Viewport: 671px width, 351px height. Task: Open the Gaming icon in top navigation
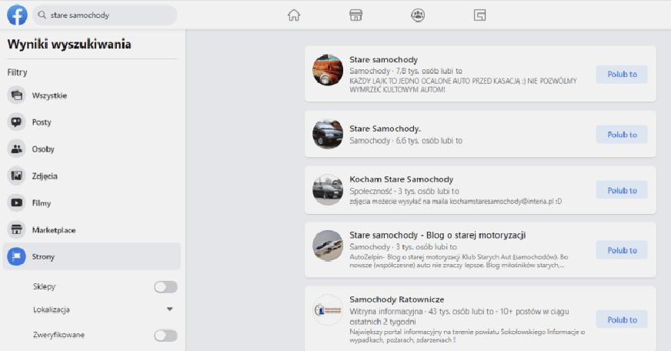[479, 15]
